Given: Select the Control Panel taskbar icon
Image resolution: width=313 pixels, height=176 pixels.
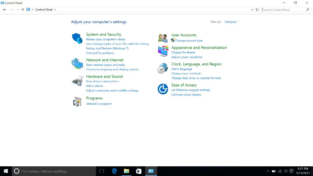Looking at the screenshot, I should click(x=151, y=171).
